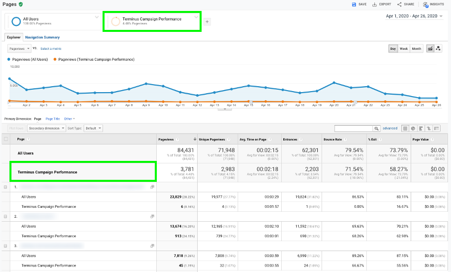Switch chart to motion chart view

click(x=438, y=49)
